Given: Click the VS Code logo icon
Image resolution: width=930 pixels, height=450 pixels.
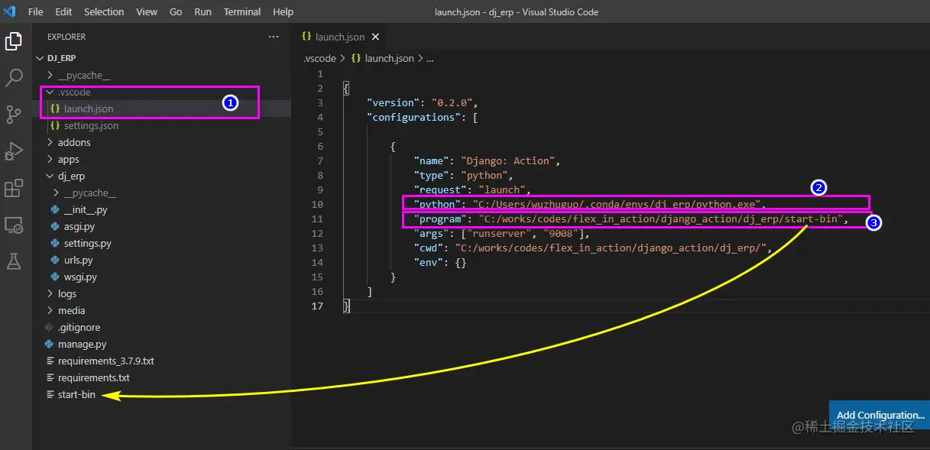Looking at the screenshot, I should (9, 11).
